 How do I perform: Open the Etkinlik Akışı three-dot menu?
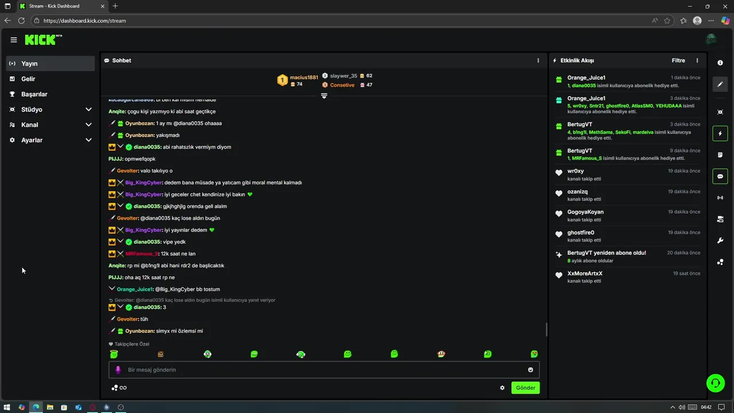(x=697, y=60)
